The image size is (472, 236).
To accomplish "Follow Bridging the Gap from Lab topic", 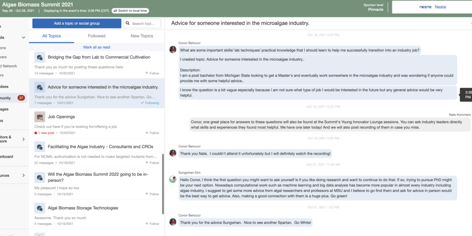I will 152,73.
